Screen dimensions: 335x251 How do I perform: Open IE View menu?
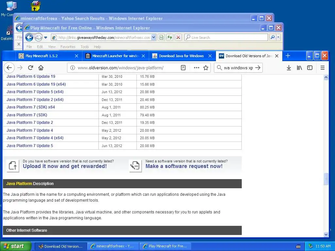point(52,47)
